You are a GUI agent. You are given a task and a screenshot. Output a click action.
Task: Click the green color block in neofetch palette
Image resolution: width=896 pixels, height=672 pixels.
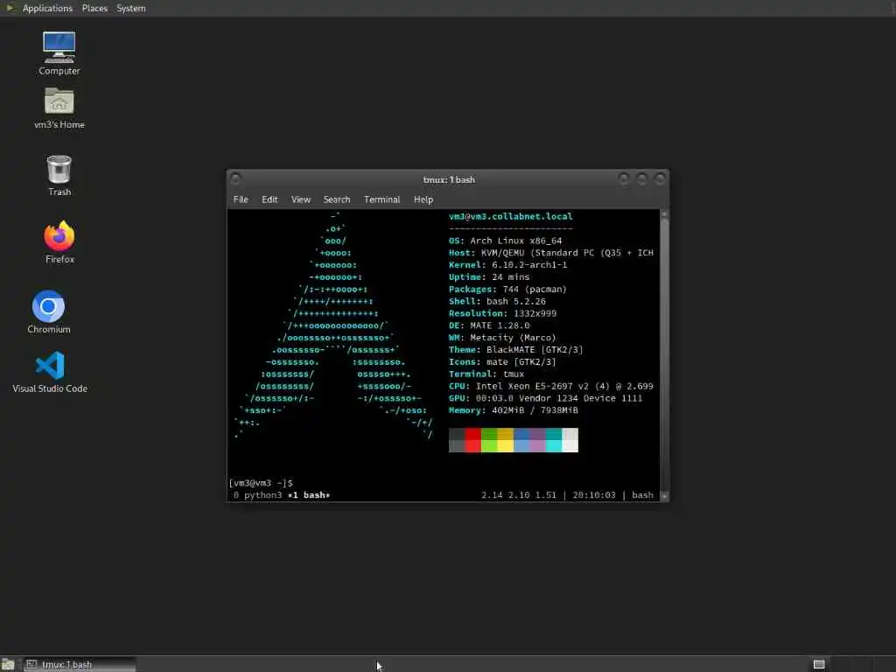(489, 440)
